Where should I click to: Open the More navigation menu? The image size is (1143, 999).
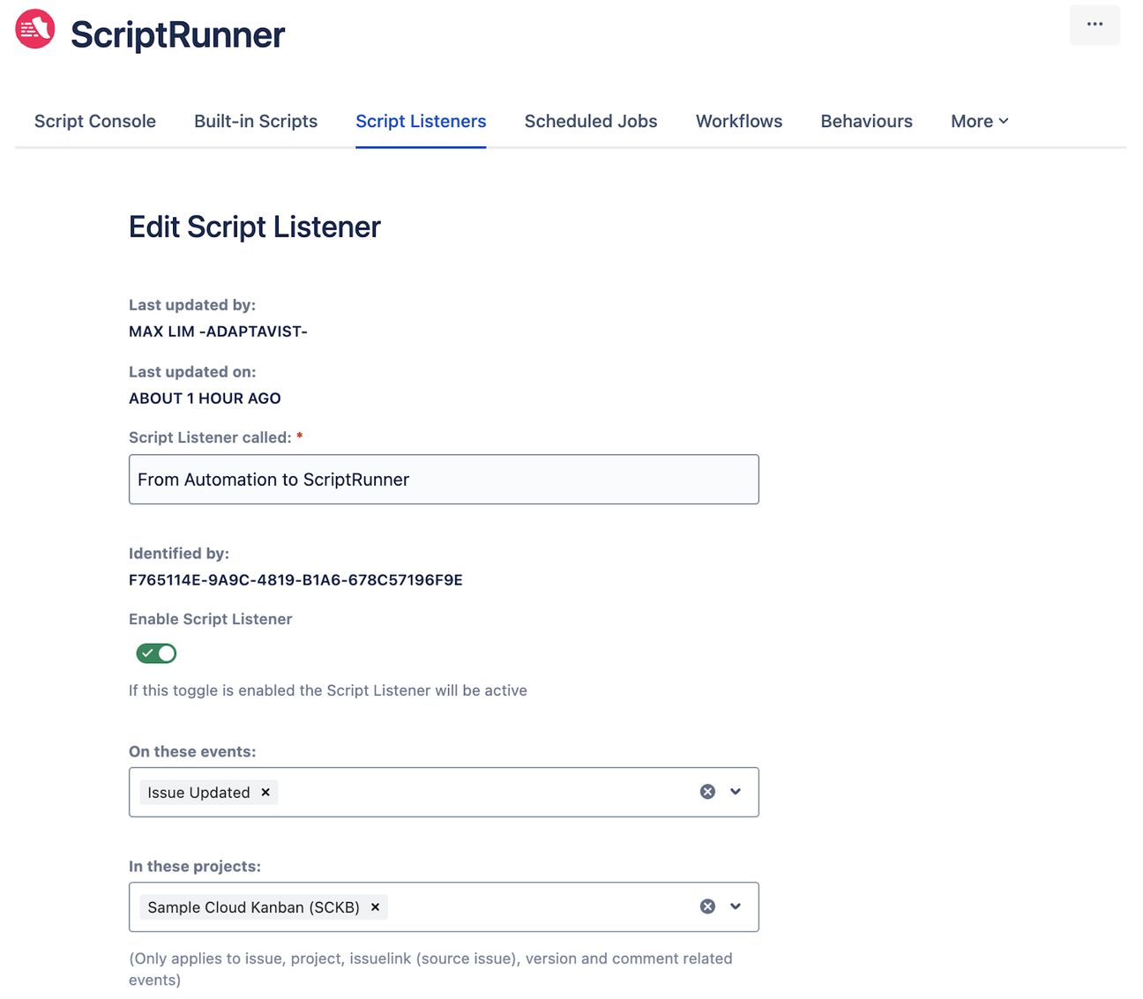coord(978,121)
